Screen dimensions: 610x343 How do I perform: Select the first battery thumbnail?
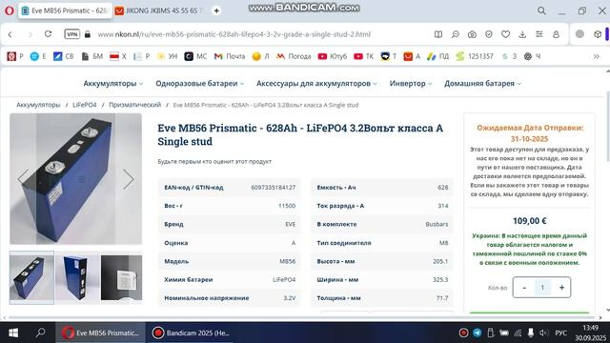coord(31,277)
